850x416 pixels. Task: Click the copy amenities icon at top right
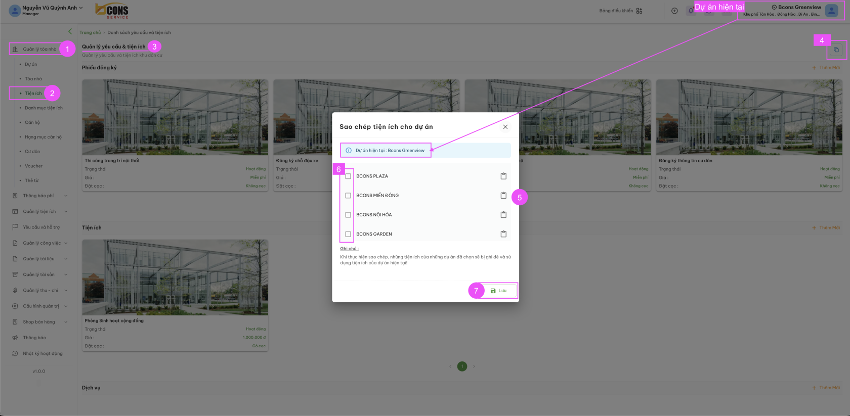point(836,50)
